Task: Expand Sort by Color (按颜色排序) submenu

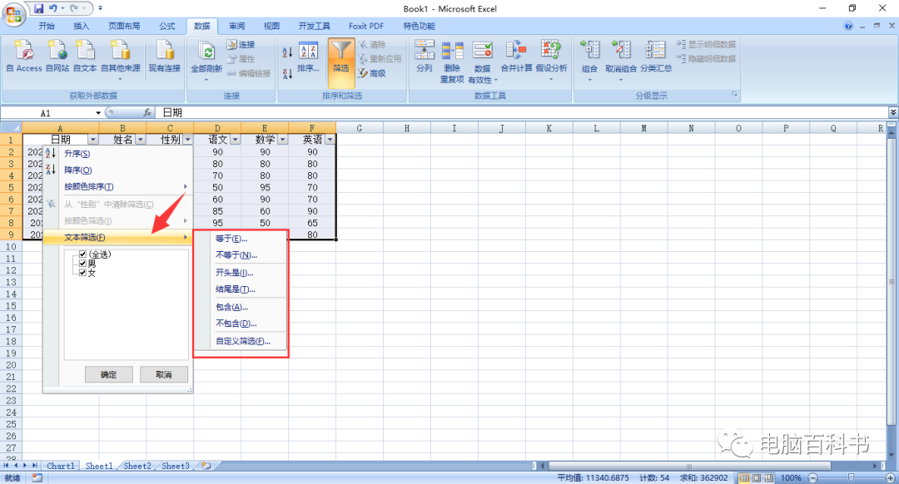Action: click(x=117, y=187)
